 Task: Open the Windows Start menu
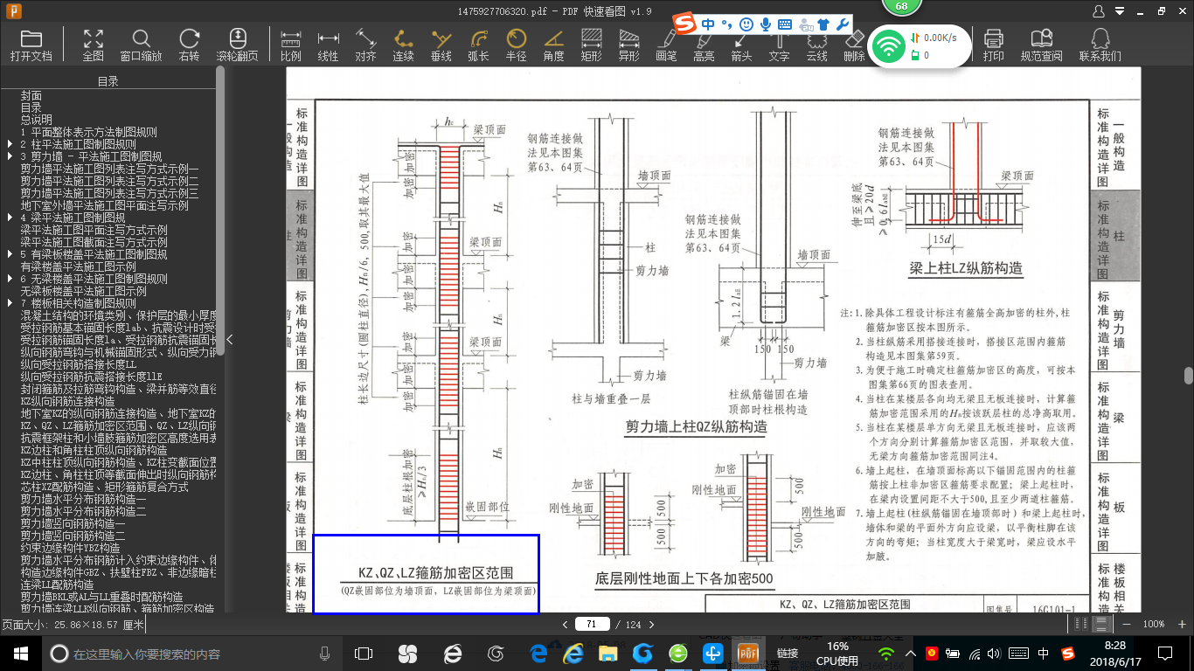(20, 654)
